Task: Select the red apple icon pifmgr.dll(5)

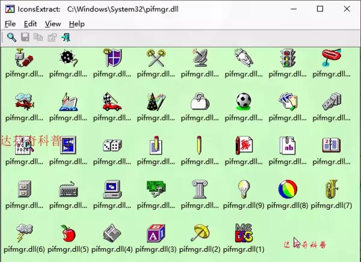Action: click(x=68, y=233)
